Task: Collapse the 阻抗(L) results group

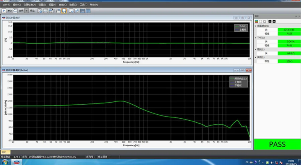Action: (x=256, y=50)
